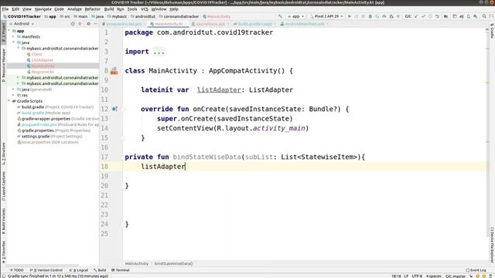
Task: Fold the onCreate function on line 12
Action: (123, 110)
